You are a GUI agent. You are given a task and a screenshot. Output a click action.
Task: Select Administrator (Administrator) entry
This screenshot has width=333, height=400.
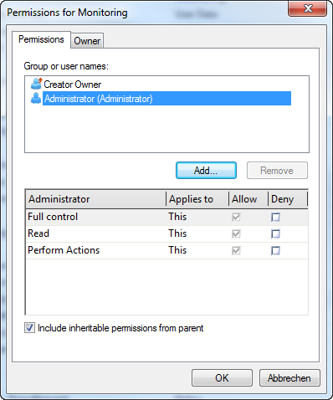[166, 99]
